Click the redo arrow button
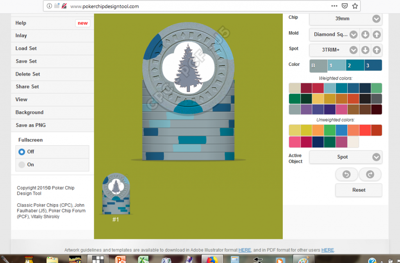 370,175
